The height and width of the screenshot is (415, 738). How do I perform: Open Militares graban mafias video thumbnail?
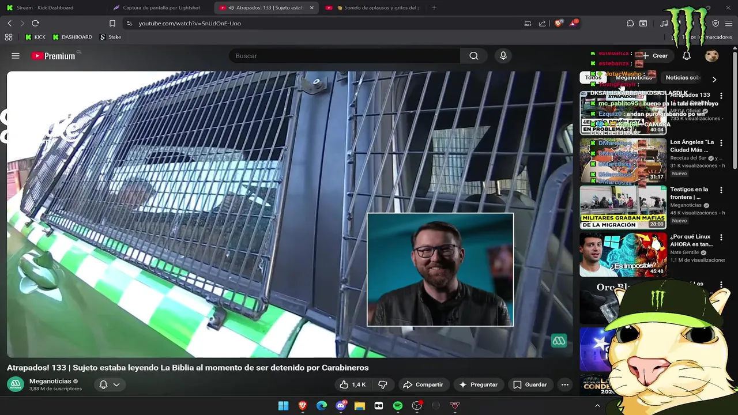click(623, 207)
